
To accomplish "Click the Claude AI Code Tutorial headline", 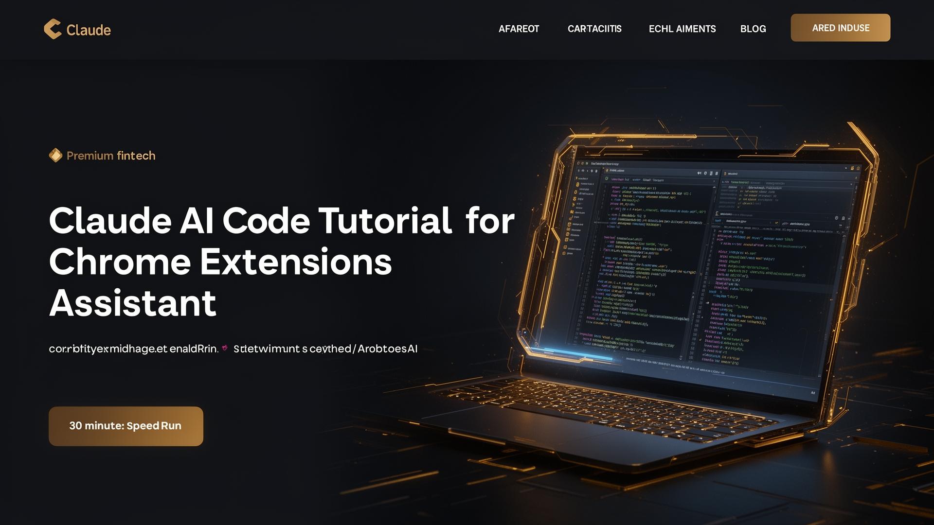I will 282,262.
